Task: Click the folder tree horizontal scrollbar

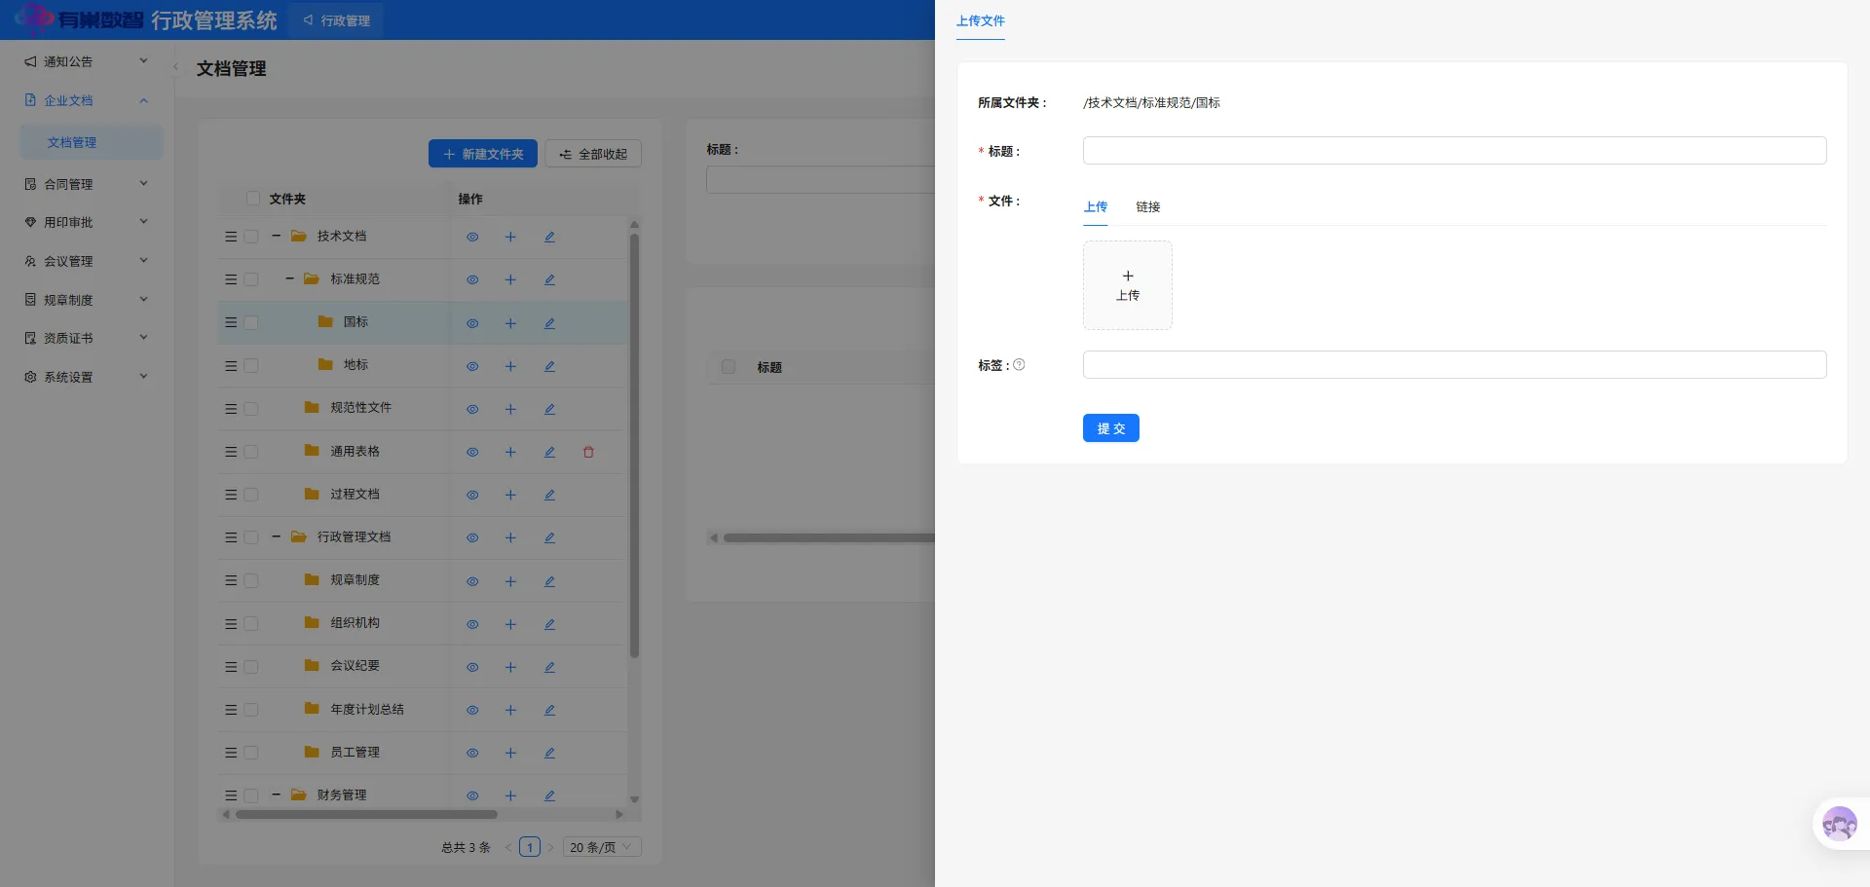Action: pos(366,814)
